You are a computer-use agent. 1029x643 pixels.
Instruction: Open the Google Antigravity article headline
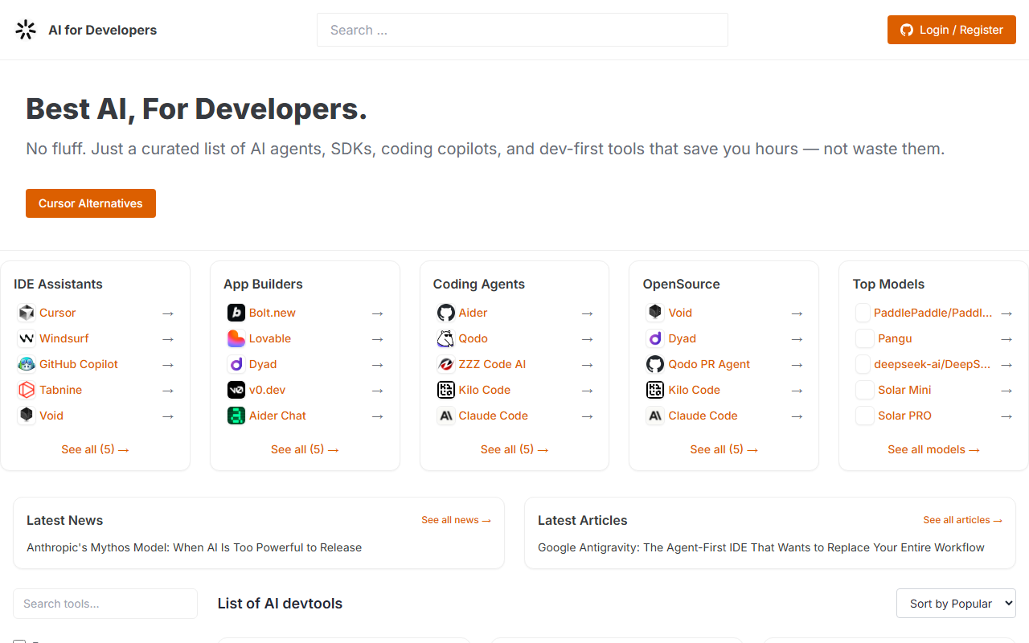tap(761, 547)
